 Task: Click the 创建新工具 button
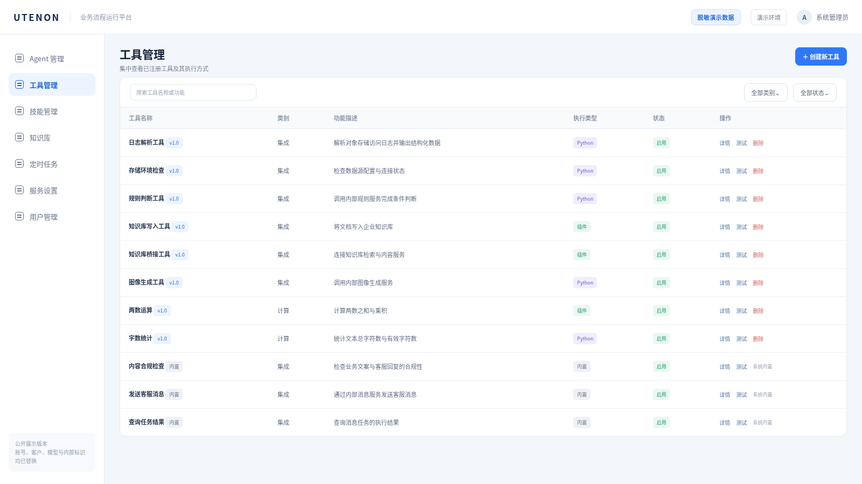(821, 56)
